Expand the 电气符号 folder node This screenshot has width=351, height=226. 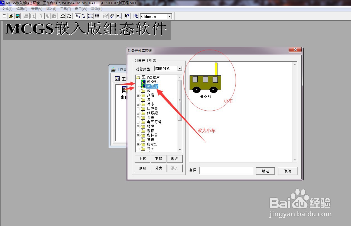tap(138, 122)
